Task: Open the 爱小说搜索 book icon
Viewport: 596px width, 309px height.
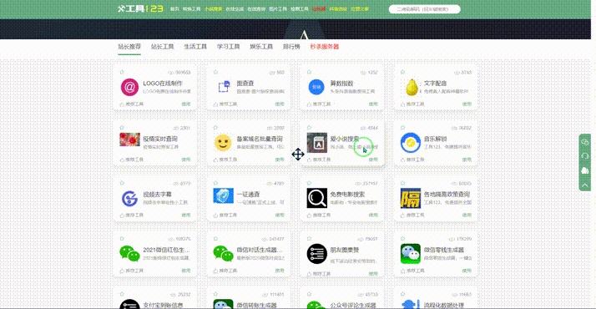Action: coord(317,143)
